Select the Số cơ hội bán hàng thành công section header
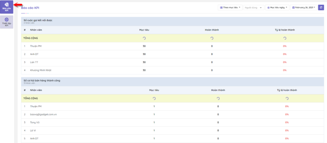Viewport: 327px width, 143px height. coord(172,82)
